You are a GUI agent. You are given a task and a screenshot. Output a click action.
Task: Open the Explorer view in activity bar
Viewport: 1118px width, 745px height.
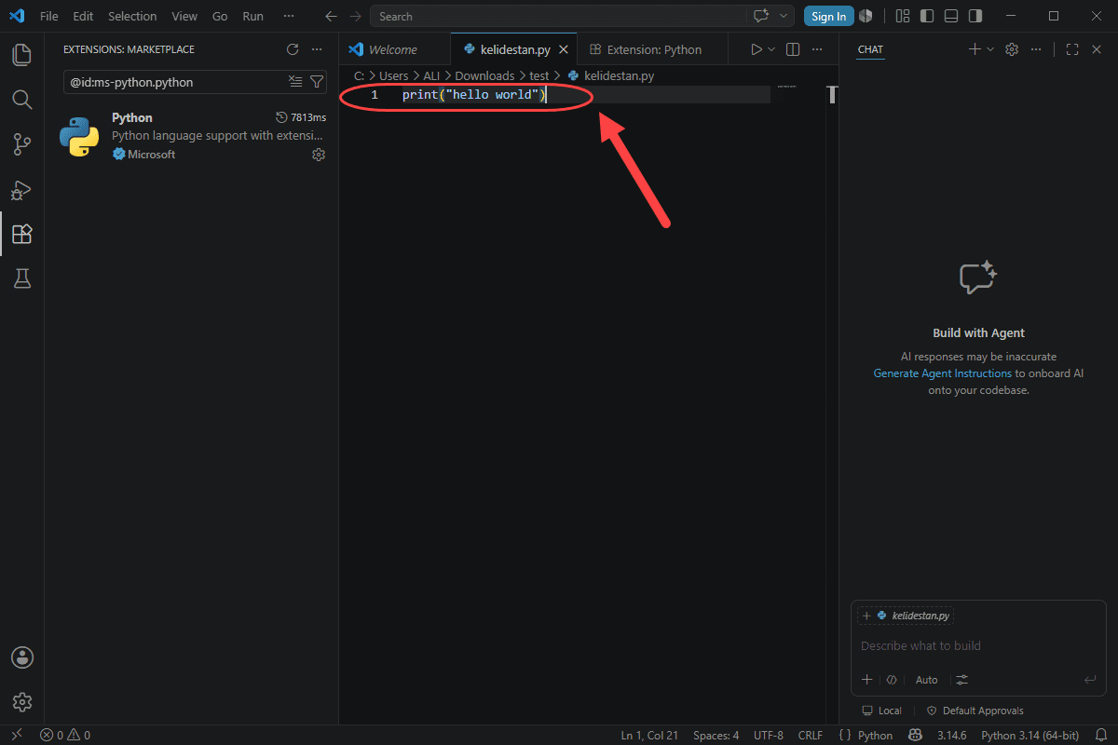(x=22, y=54)
